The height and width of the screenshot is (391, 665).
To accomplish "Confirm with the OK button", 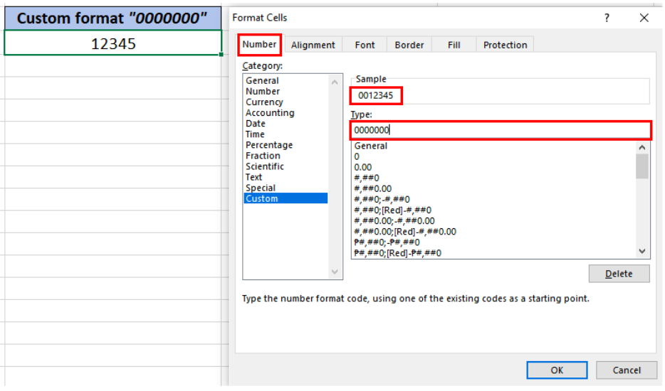I will point(557,370).
